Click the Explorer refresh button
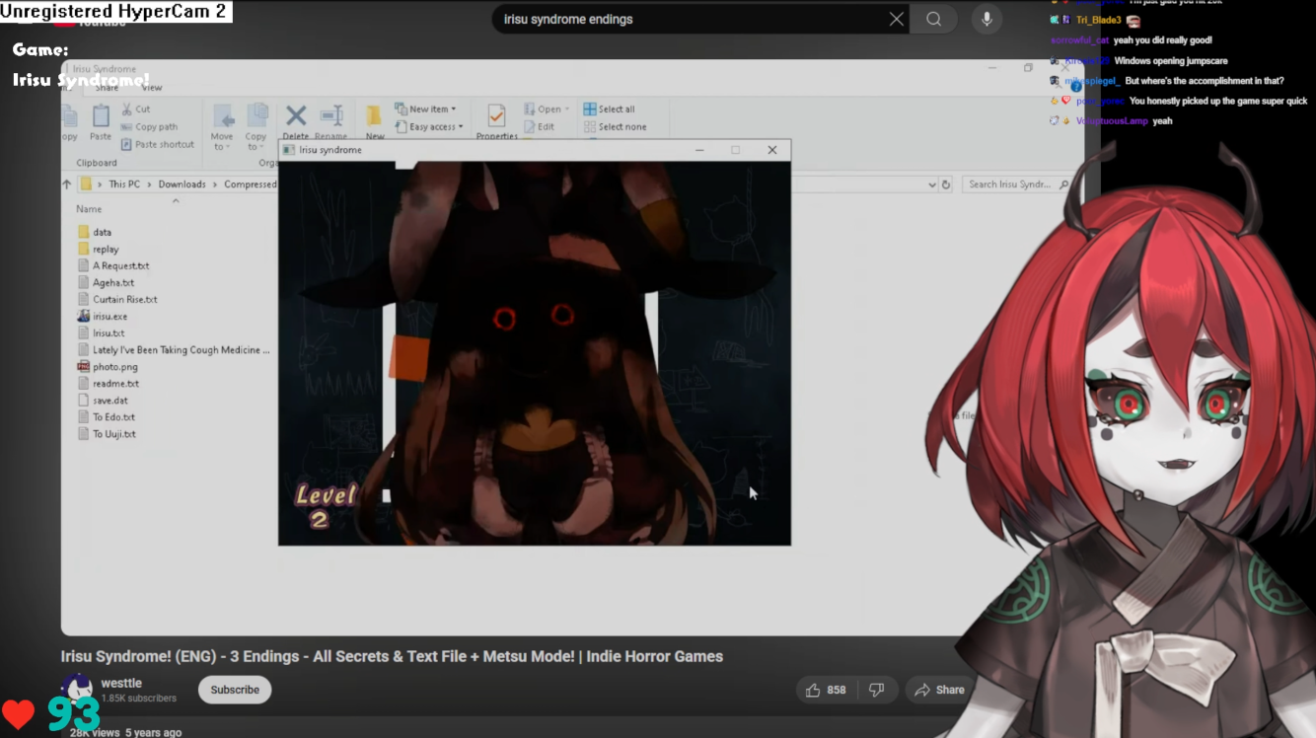The height and width of the screenshot is (738, 1316). [x=946, y=184]
